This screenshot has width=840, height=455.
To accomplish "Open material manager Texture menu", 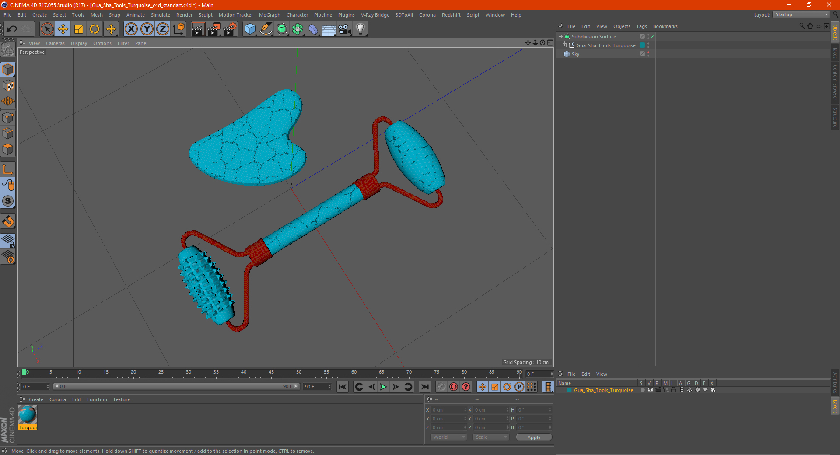I will (121, 399).
